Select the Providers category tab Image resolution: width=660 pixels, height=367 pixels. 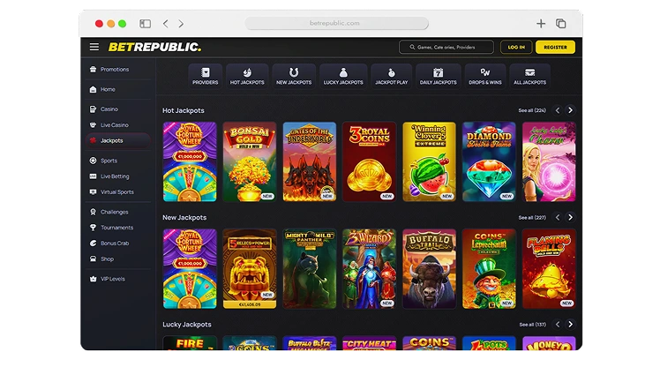pyautogui.click(x=206, y=76)
